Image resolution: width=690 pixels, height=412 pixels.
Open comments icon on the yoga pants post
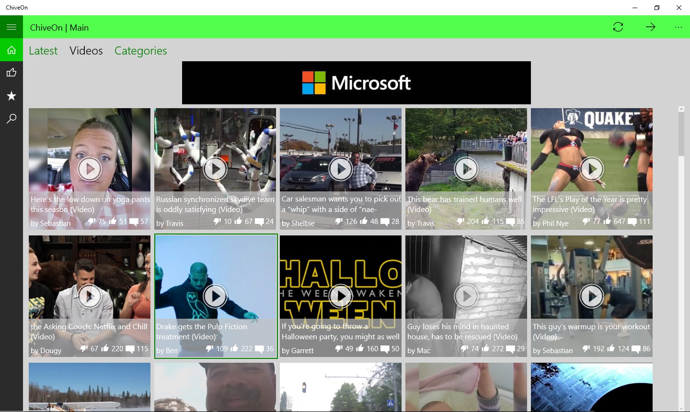pos(134,222)
